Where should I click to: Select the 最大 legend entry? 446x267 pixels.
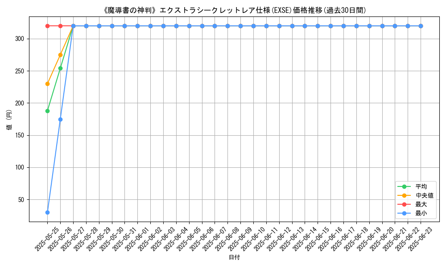click(x=415, y=204)
